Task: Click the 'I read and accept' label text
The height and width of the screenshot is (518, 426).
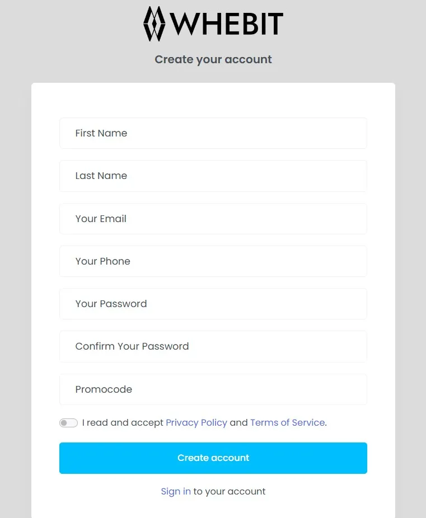Action: (x=123, y=422)
